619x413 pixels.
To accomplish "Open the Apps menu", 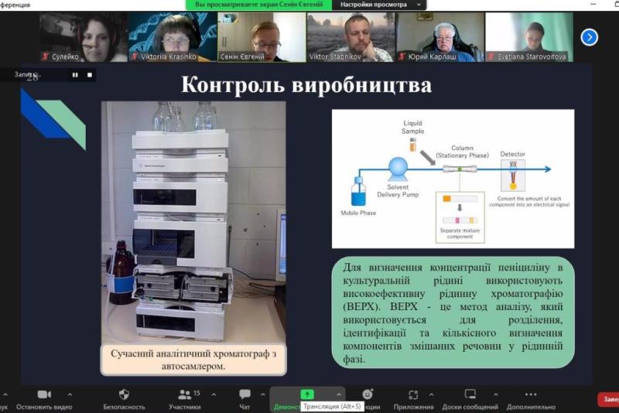I will pos(413,399).
